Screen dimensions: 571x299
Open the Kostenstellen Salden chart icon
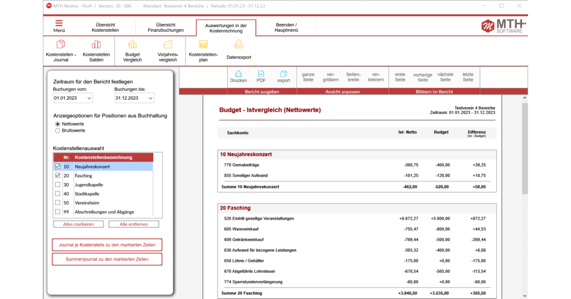96,44
